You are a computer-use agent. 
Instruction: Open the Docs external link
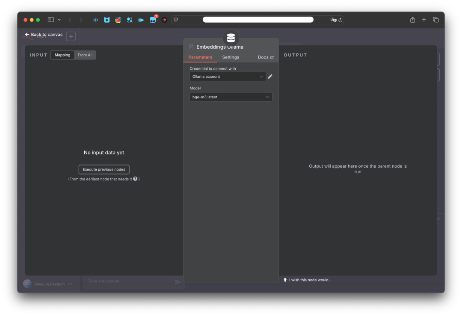(266, 57)
